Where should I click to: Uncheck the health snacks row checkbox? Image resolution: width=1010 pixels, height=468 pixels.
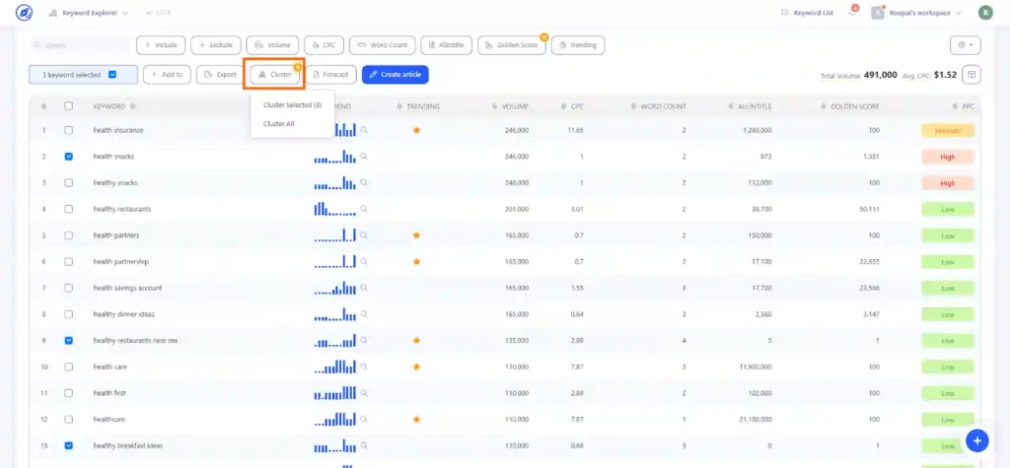coord(68,157)
